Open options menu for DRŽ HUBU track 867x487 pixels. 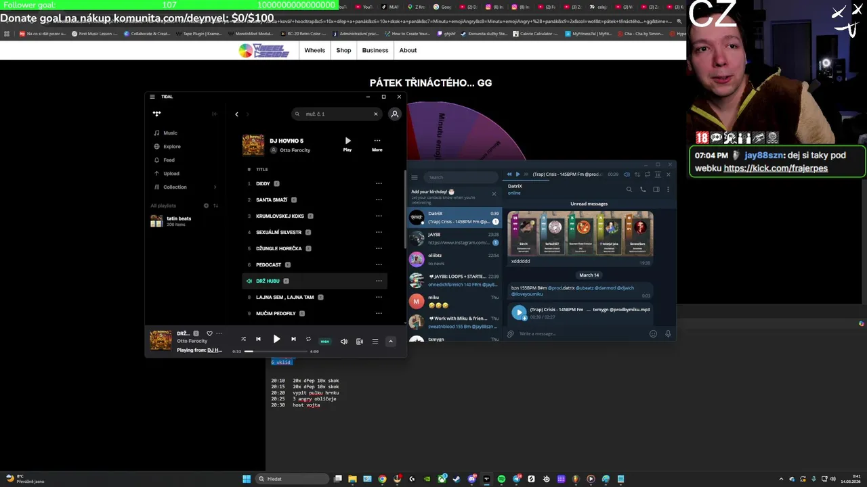[x=379, y=281]
